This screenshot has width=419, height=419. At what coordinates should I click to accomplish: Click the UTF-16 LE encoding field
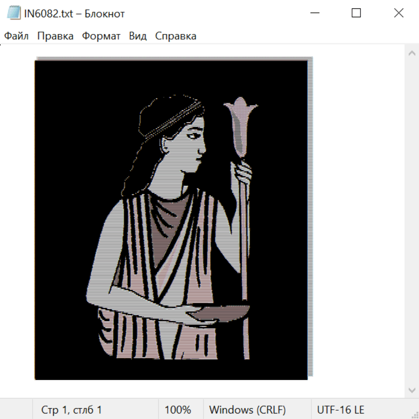340,410
